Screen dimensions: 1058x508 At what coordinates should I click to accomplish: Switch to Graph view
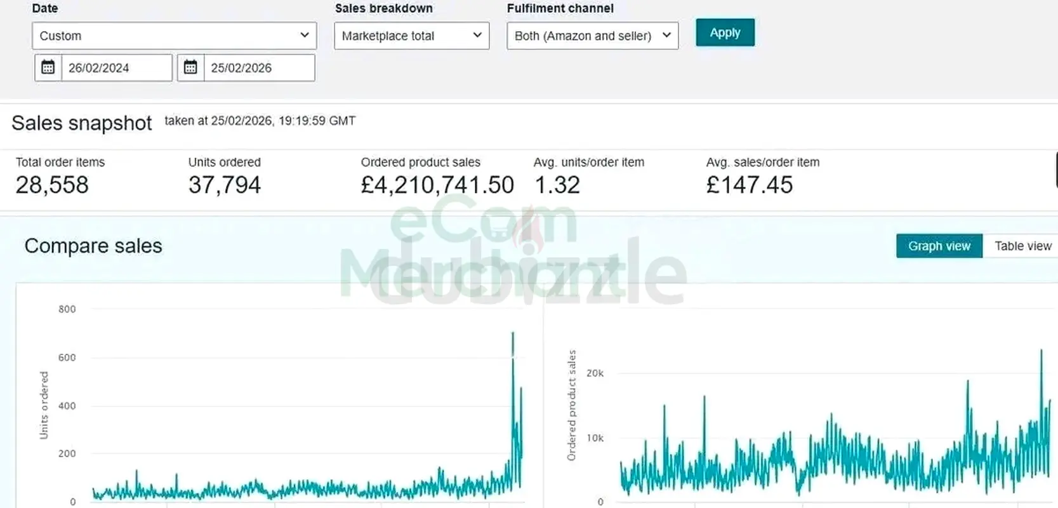pyautogui.click(x=939, y=246)
